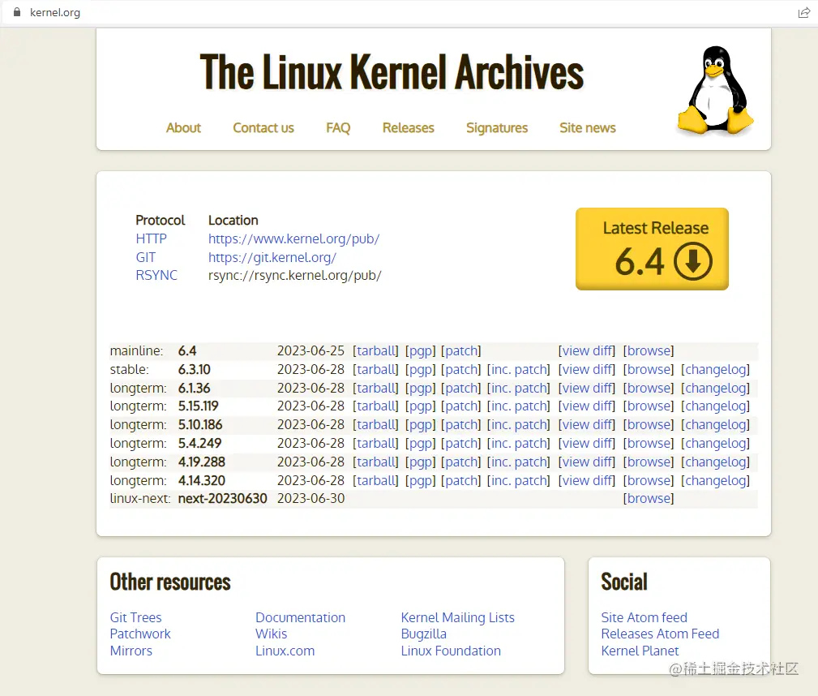
Task: View diff for mainline 6.4
Action: point(587,351)
